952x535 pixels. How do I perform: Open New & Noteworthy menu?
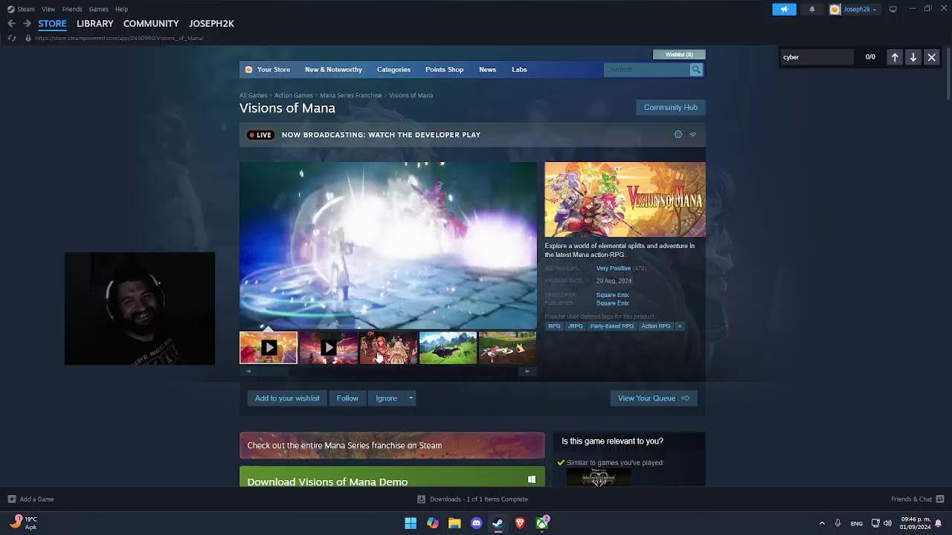coord(333,70)
